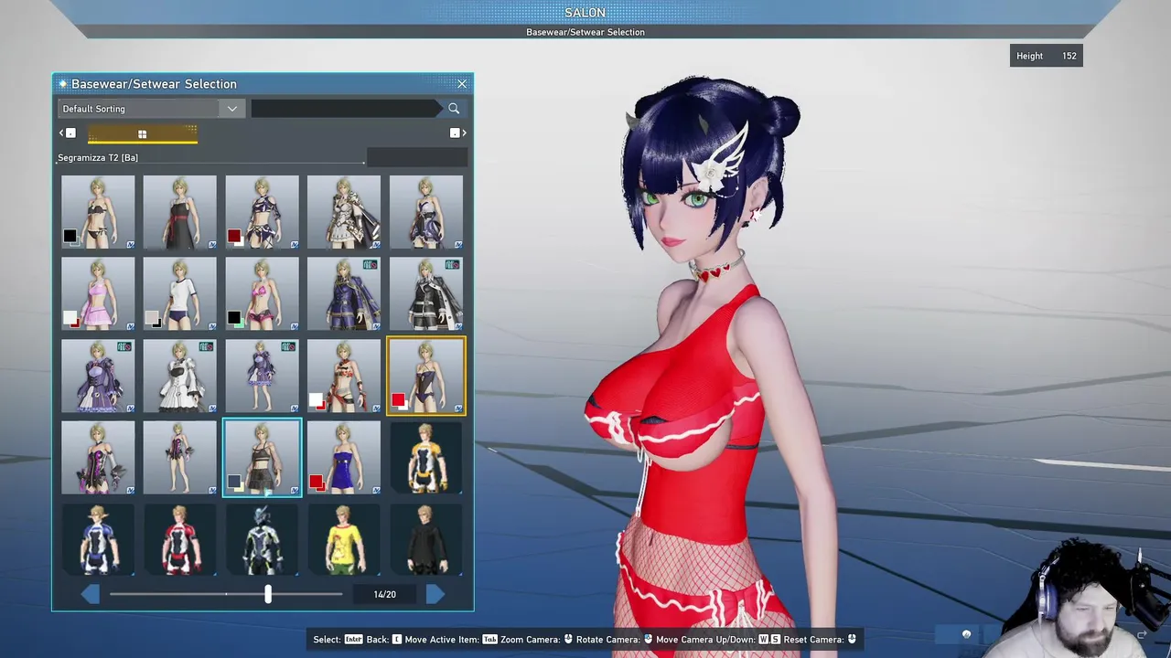Select the white-purple halter dress thumbnail

pos(426,212)
